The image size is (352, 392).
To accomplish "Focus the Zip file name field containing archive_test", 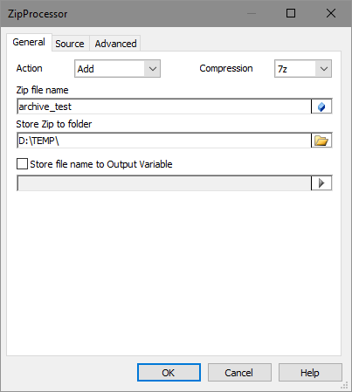I will coord(164,107).
